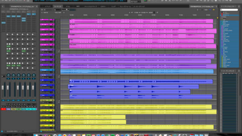Open the output dropdown under the sixth pink track

click(x=47, y=47)
